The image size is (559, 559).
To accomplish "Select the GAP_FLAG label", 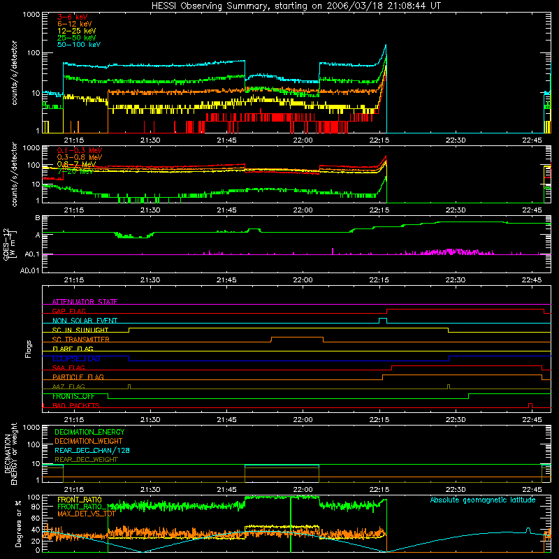I will click(68, 311).
